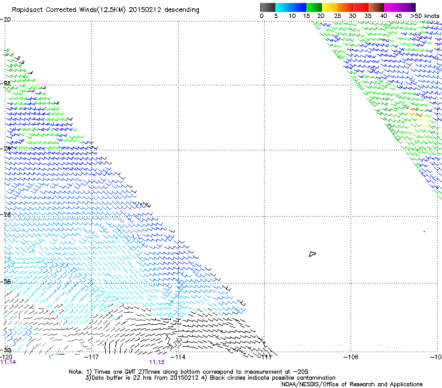Screen dimensions: 442x388
Task: Click the NOAA/NESDIS credit text
Action: click(352, 384)
